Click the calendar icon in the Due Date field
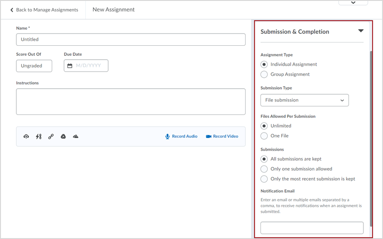The height and width of the screenshot is (239, 383). point(70,66)
